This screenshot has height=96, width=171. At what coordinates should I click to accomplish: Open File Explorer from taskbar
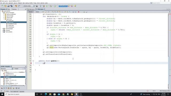tap(50, 94)
